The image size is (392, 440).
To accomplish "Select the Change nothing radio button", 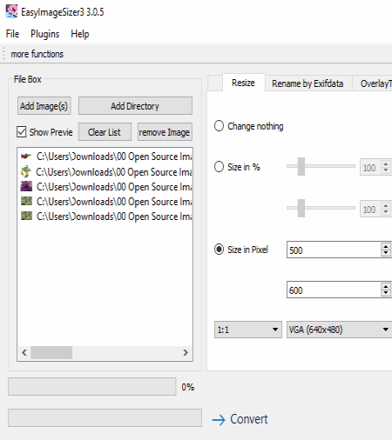I will tap(219, 126).
